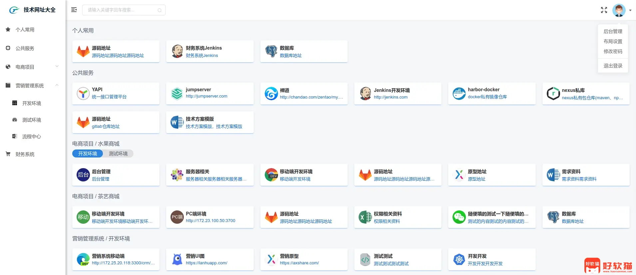Click the Chrome DEV icon on 移动端开发环境 card
This screenshot has width=636, height=275.
tap(271, 175)
